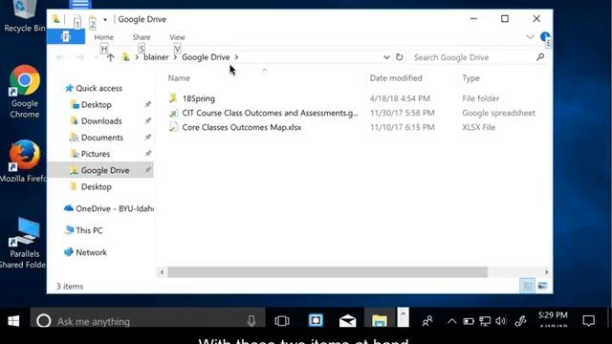Open the Share ribbon tab

[x=142, y=37]
